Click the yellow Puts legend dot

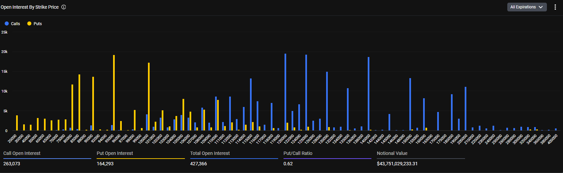pos(29,23)
